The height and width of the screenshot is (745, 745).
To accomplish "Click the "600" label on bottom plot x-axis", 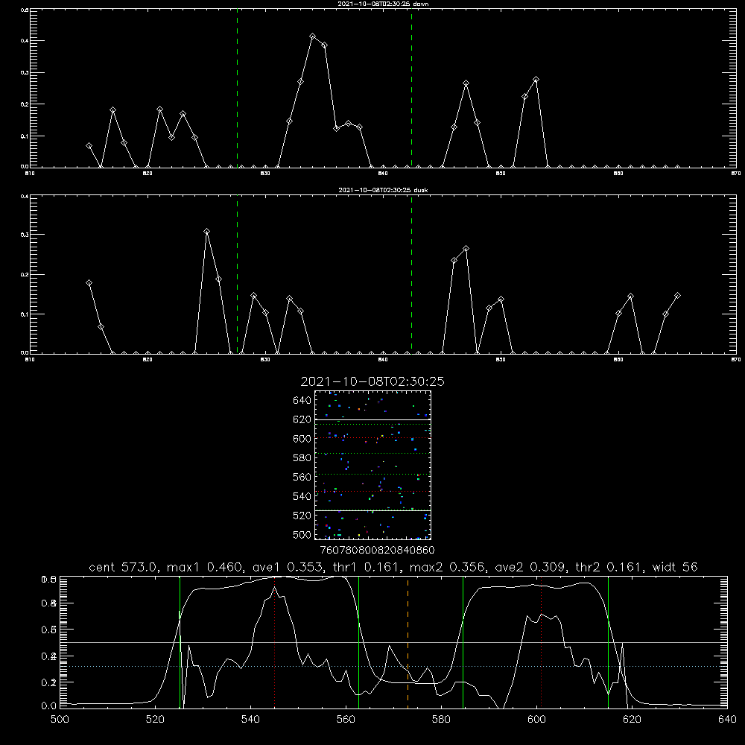I will [536, 720].
